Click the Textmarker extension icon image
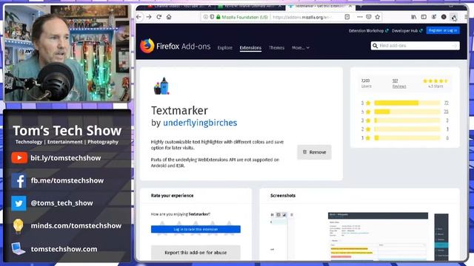Image resolution: width=474 pixels, height=266 pixels. tap(161, 86)
